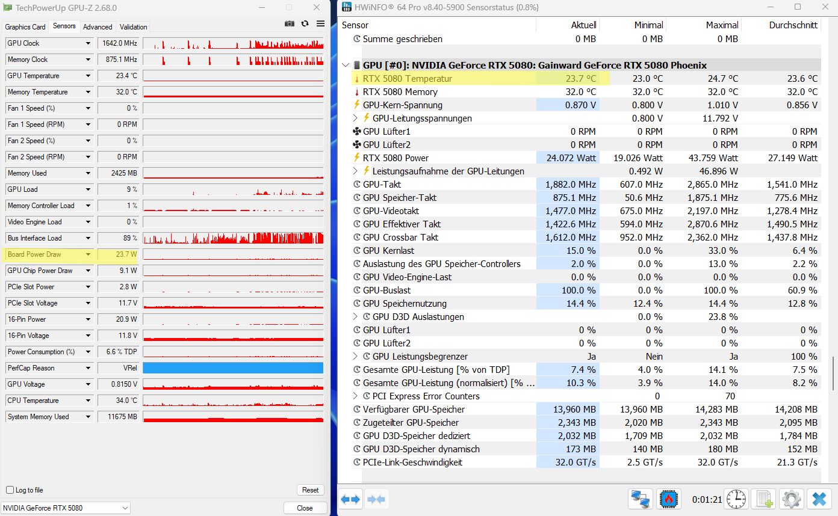Click HWiNFO app icon in title bar

[346, 8]
